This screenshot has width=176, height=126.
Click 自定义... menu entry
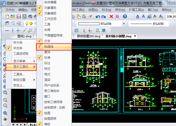(x=21, y=85)
